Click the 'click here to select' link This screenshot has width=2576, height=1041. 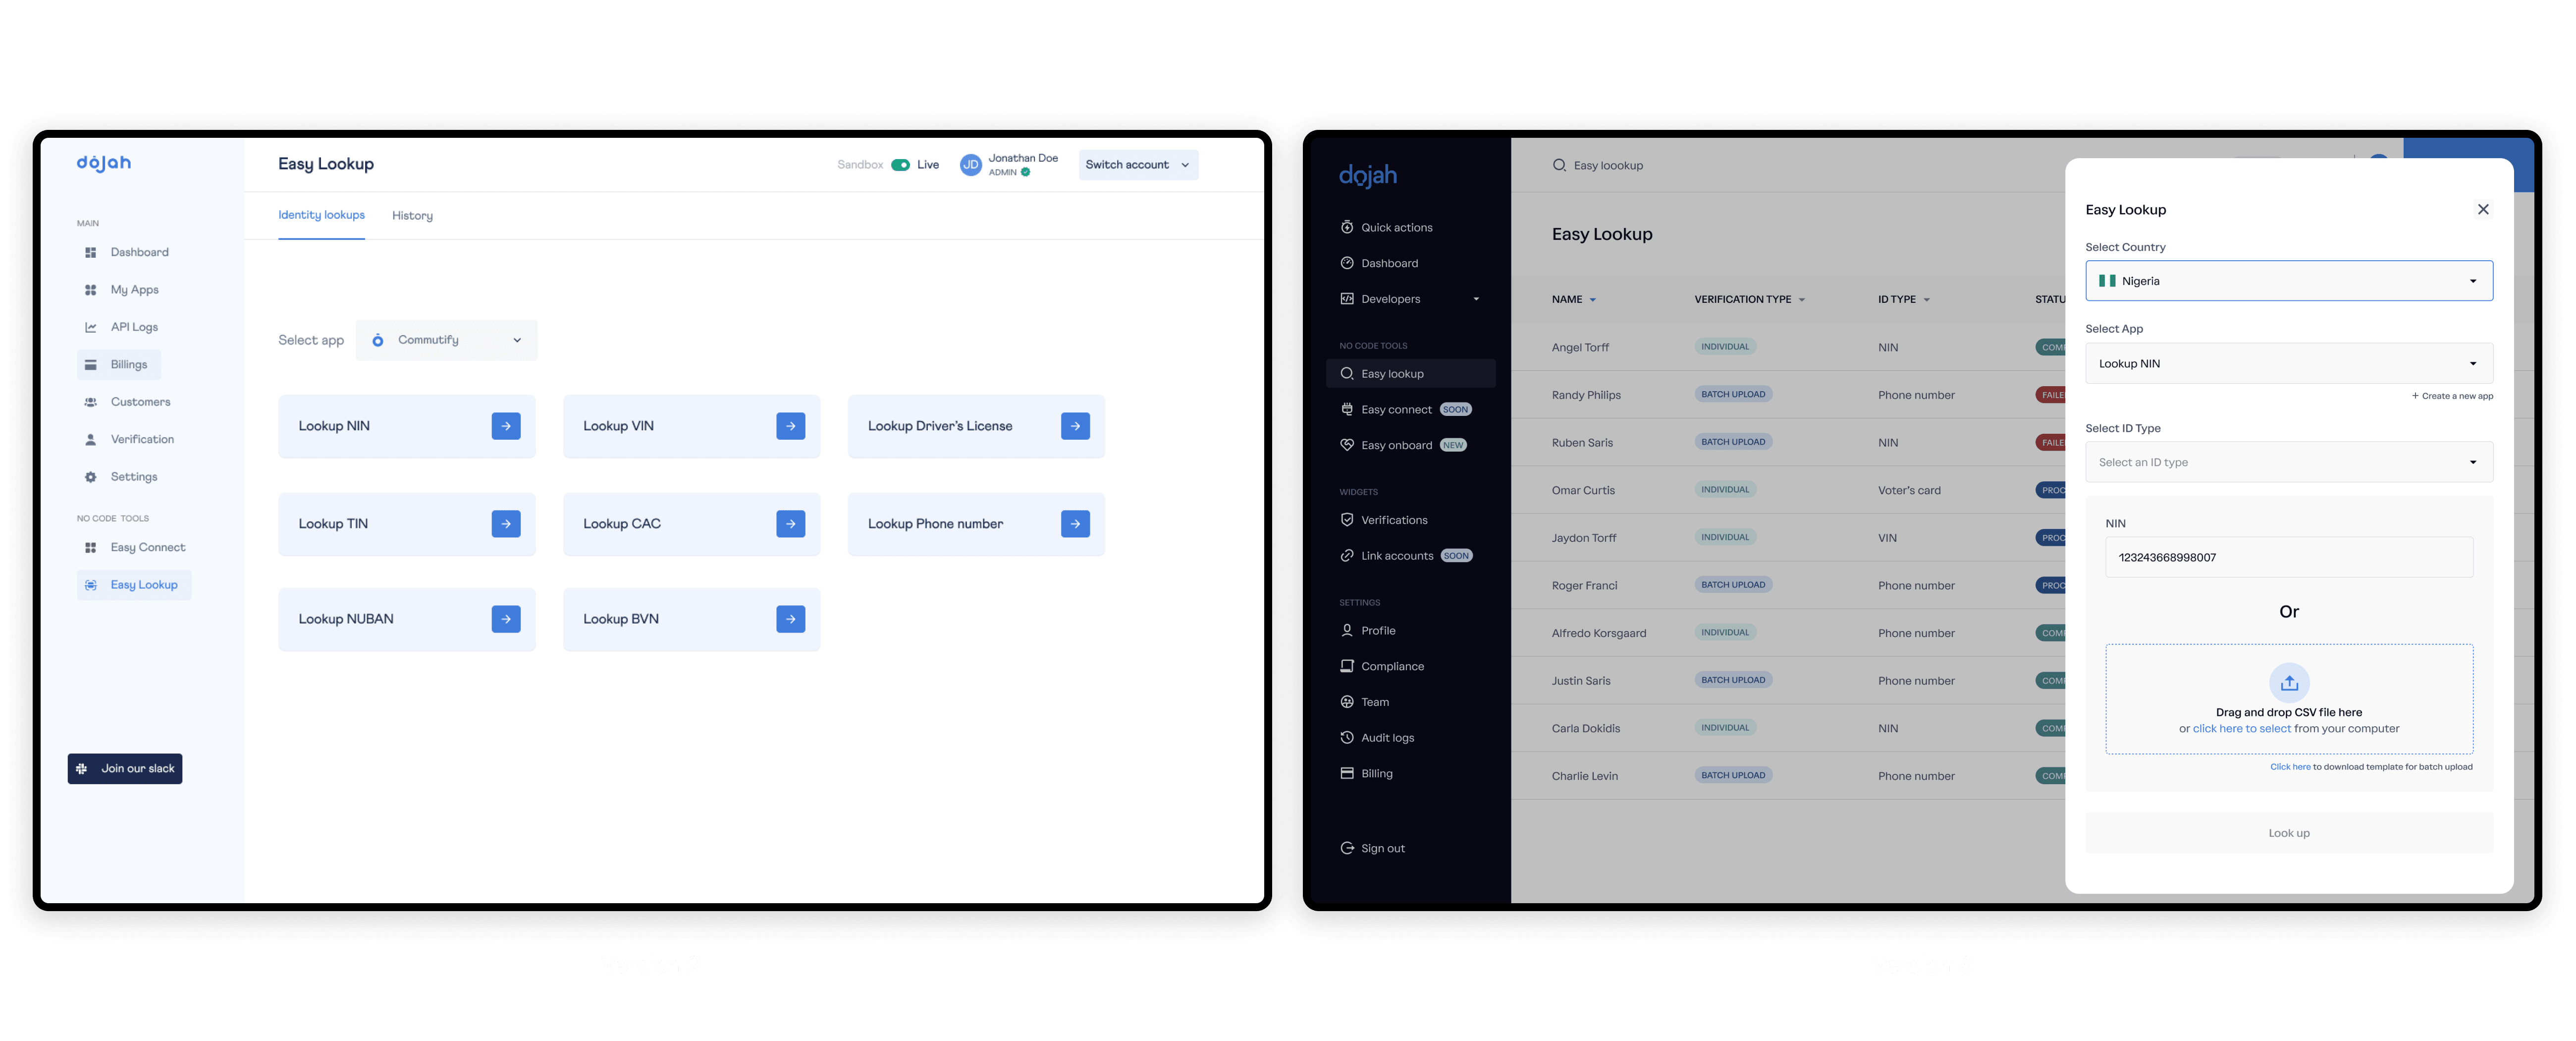(2241, 729)
